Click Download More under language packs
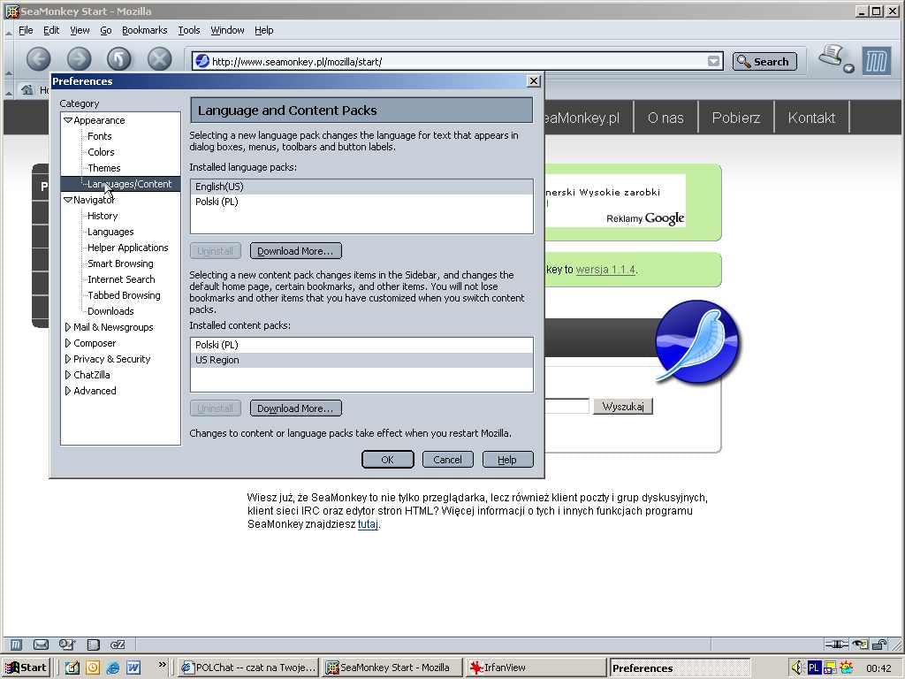 tap(295, 251)
